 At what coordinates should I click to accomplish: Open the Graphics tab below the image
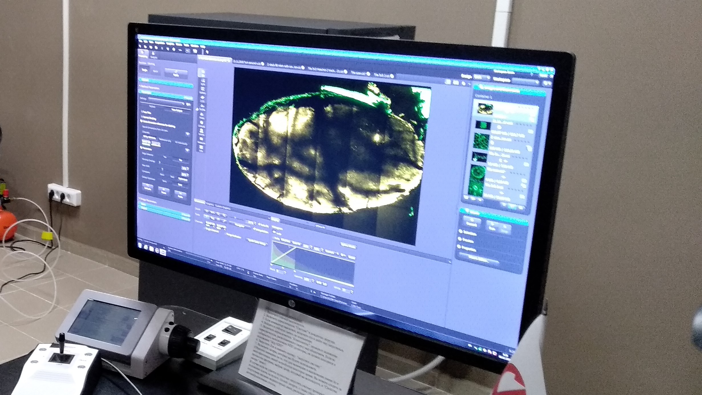pos(210,204)
